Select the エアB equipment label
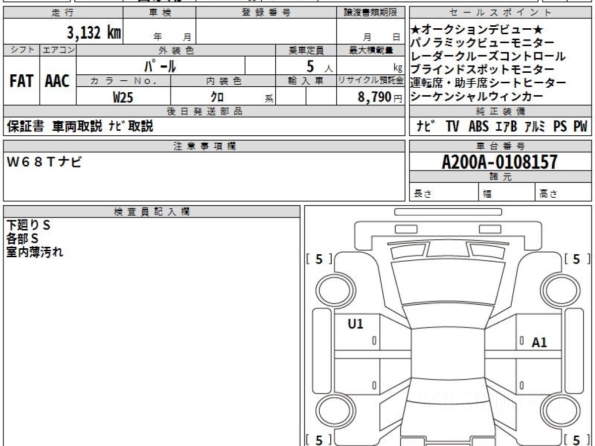The image size is (595, 446). (x=506, y=127)
